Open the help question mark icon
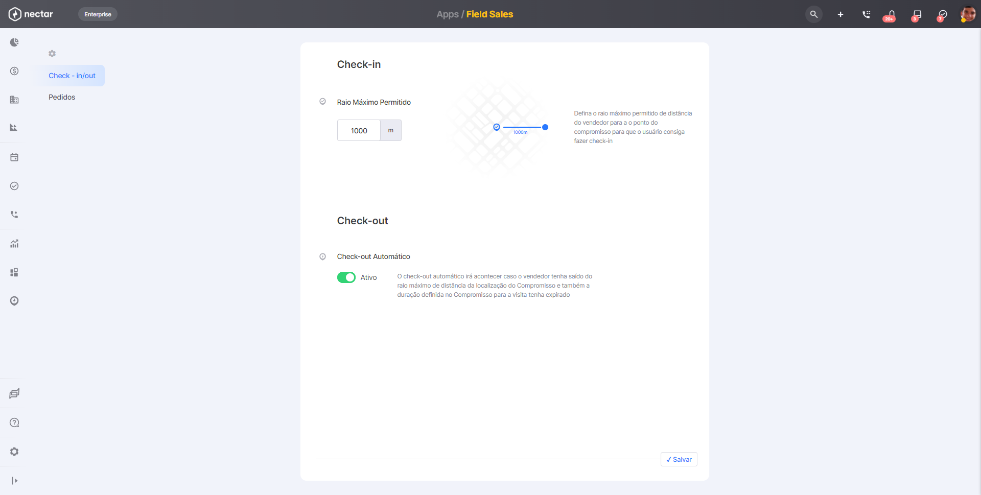Viewport: 981px width, 495px height. coord(14,422)
